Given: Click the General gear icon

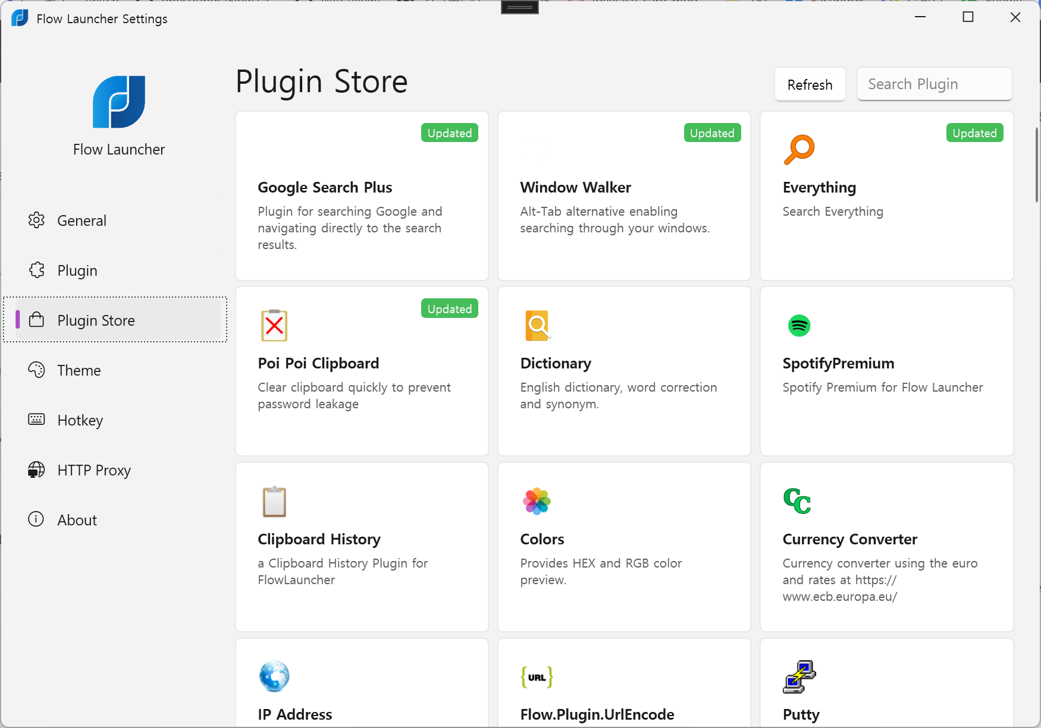Looking at the screenshot, I should coord(36,220).
